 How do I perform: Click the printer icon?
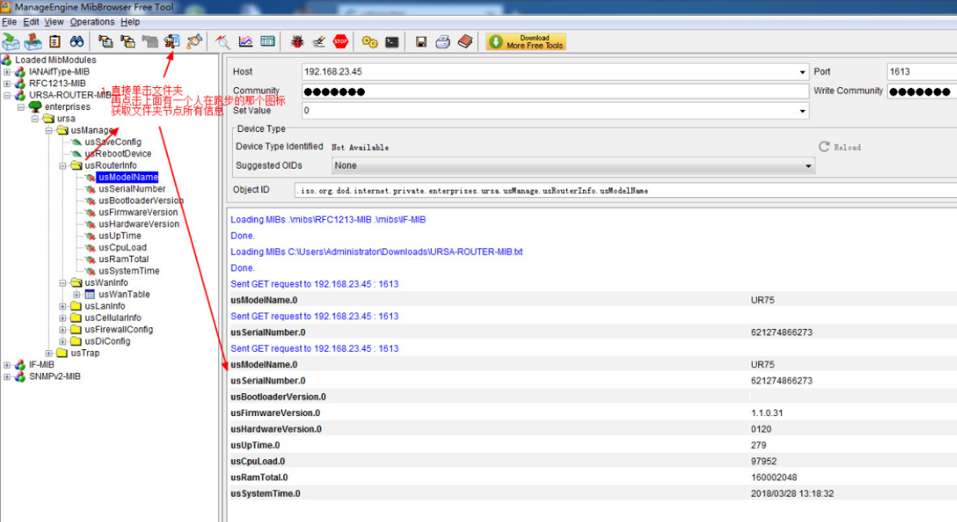443,42
